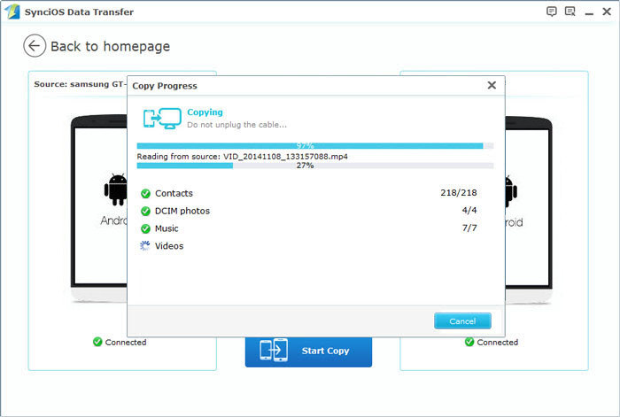Click the green check next to Contacts

tap(145, 193)
